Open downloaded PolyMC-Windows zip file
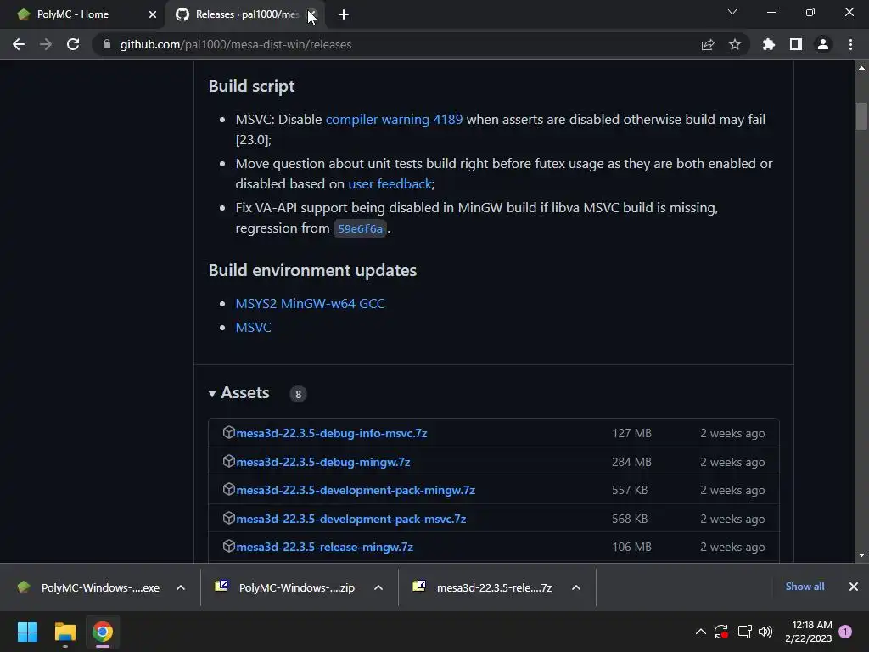 [x=287, y=587]
